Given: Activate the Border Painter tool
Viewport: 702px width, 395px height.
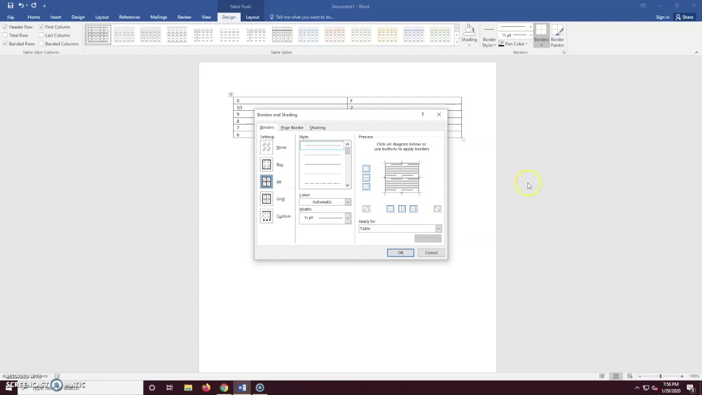Looking at the screenshot, I should 557,35.
